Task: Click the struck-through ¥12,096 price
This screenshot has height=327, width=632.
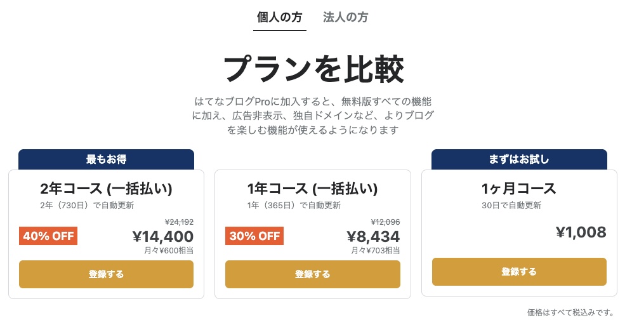Action: [385, 222]
